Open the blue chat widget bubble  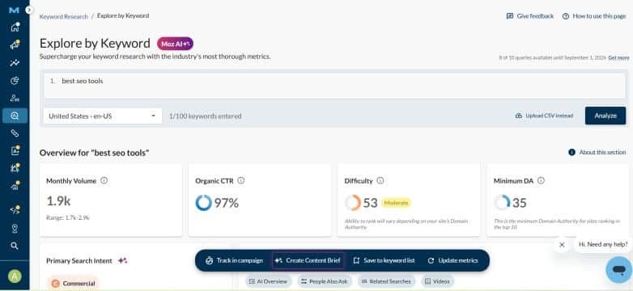[619, 270]
